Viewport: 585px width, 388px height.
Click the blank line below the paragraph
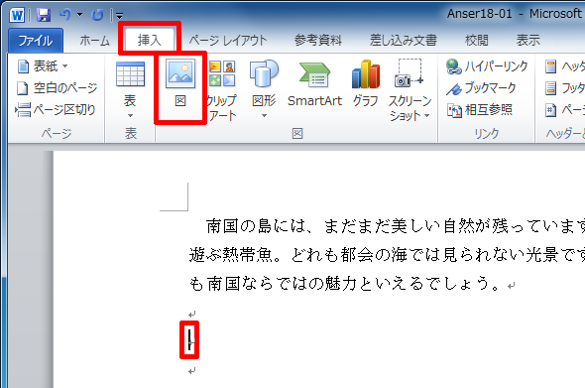pyautogui.click(x=192, y=314)
